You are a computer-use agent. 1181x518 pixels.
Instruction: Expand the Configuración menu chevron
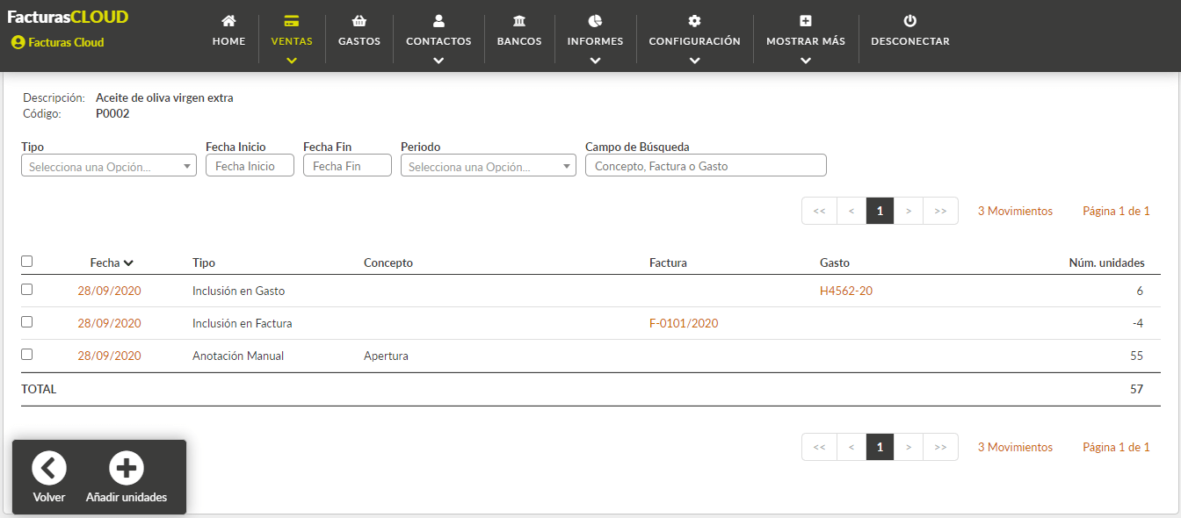click(694, 61)
